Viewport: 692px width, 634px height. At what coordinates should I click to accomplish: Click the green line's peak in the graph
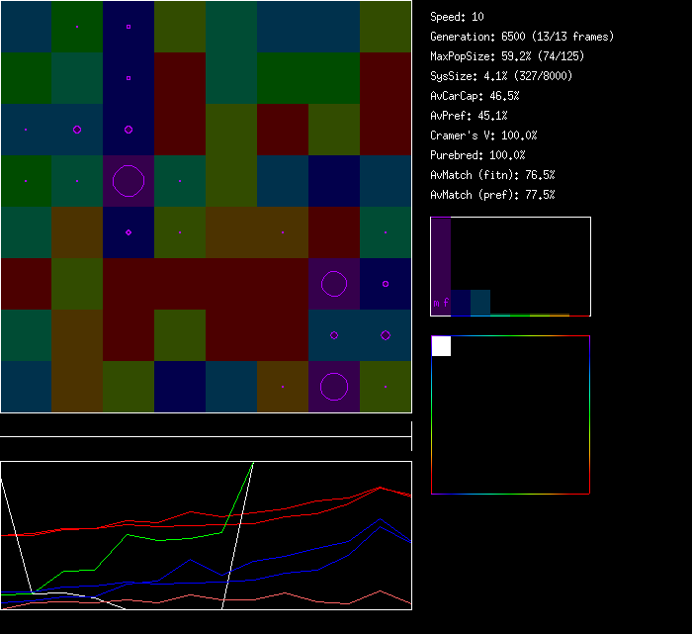click(253, 463)
